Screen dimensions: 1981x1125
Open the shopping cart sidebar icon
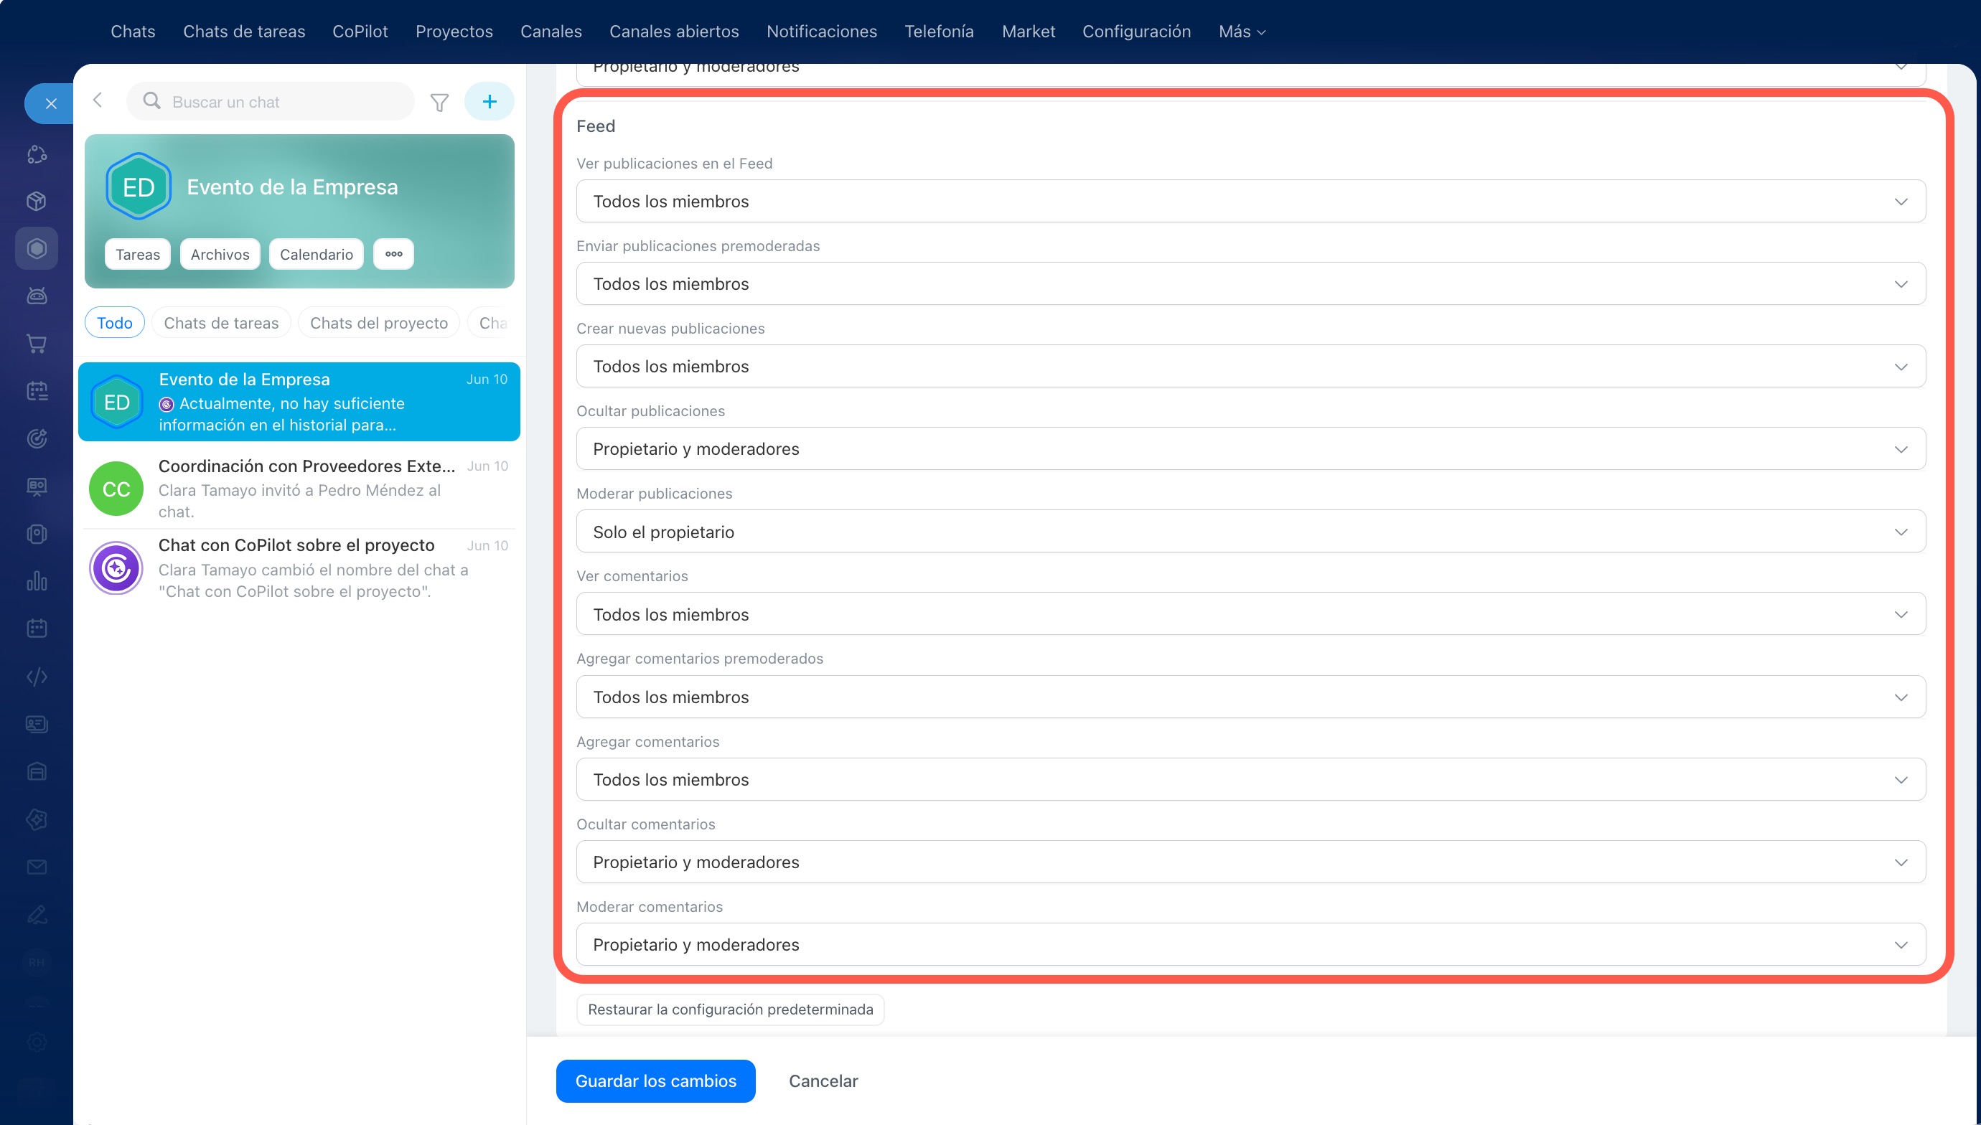point(37,343)
